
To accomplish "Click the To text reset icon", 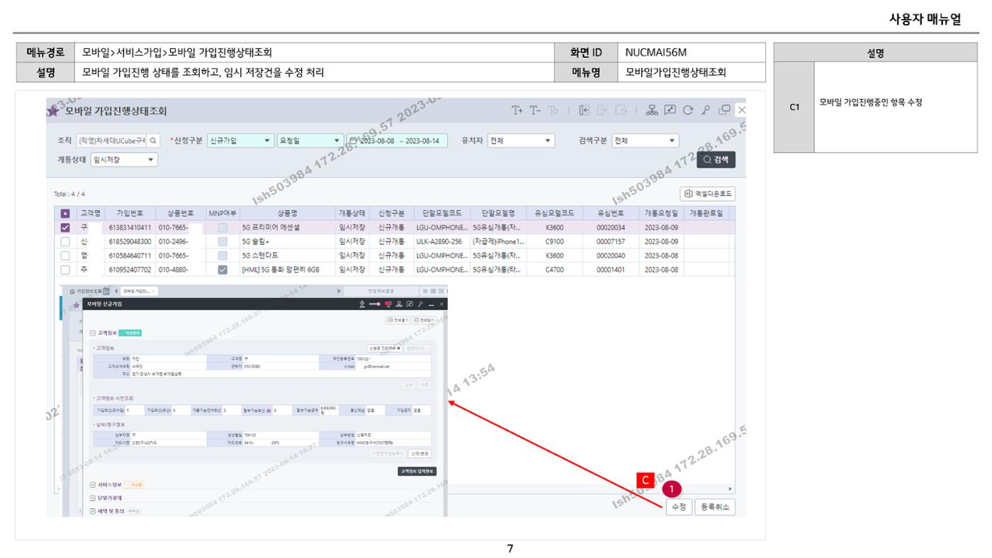I will click(x=553, y=110).
